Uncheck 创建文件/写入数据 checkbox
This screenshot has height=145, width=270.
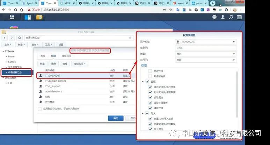point(150,119)
